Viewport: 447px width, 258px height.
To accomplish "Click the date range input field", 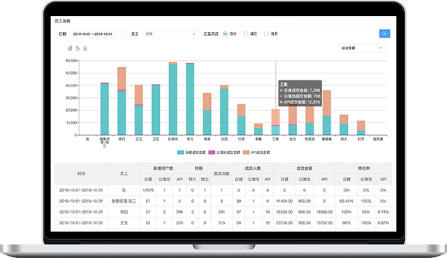I will 98,34.
